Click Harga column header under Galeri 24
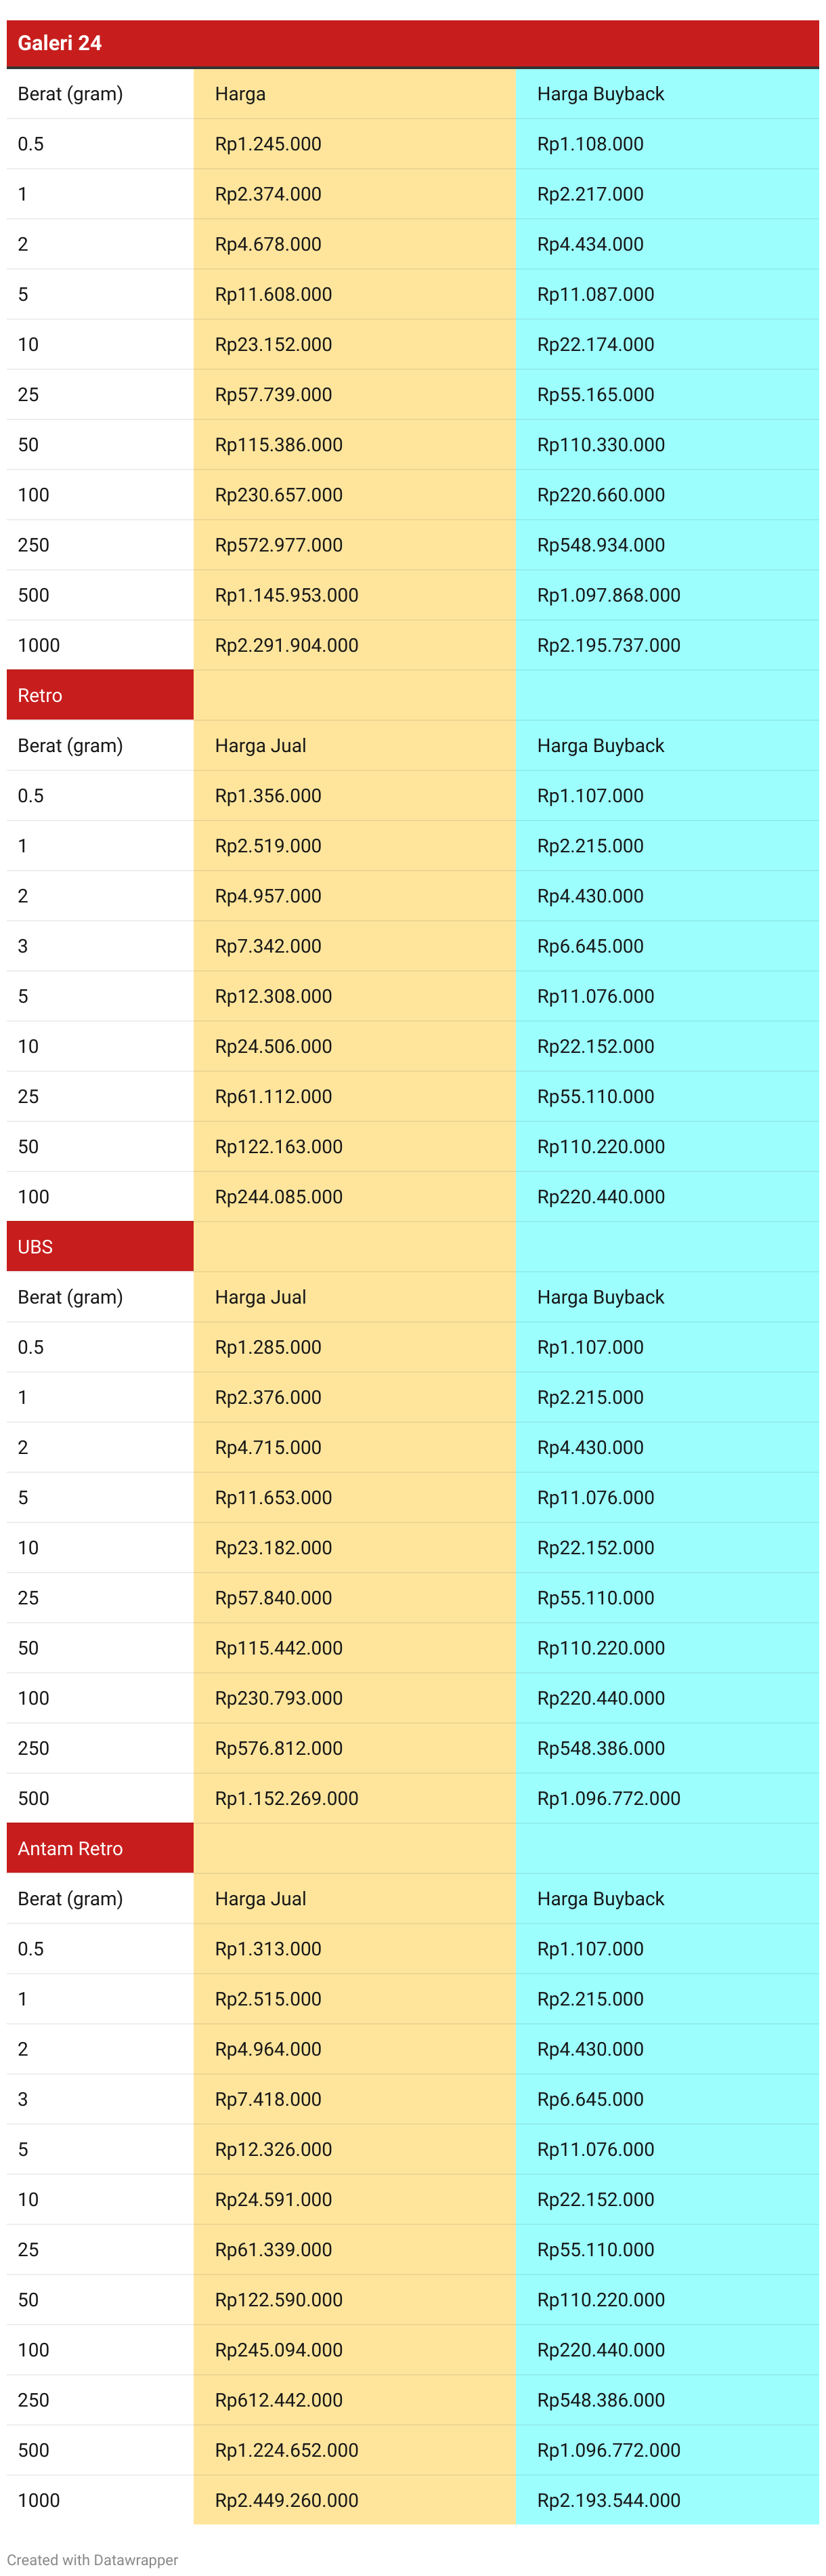Image resolution: width=826 pixels, height=2576 pixels. click(240, 94)
